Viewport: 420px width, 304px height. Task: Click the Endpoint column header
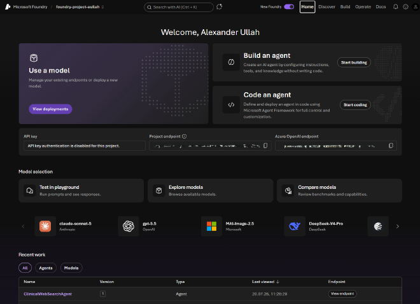(337, 282)
